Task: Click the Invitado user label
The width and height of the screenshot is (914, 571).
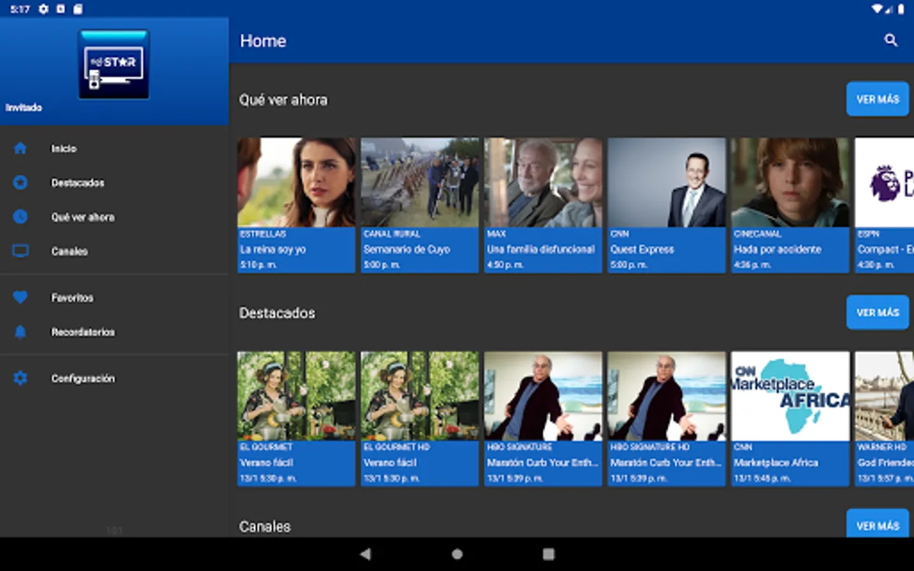Action: point(24,108)
